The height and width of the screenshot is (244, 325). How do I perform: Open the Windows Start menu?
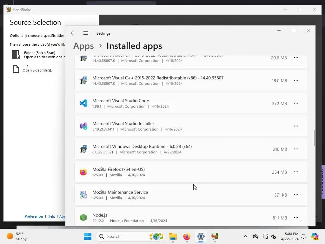(88, 236)
